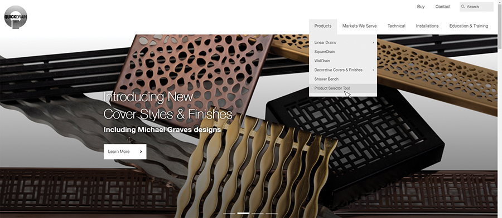This screenshot has width=502, height=218.
Task: Select Linear Drains menu entry
Action: coord(343,42)
